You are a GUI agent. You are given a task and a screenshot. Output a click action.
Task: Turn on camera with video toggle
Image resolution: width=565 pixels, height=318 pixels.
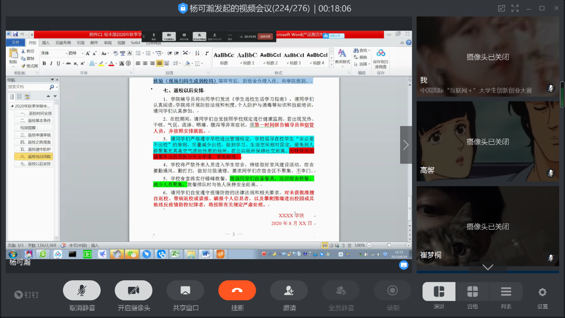tap(133, 290)
